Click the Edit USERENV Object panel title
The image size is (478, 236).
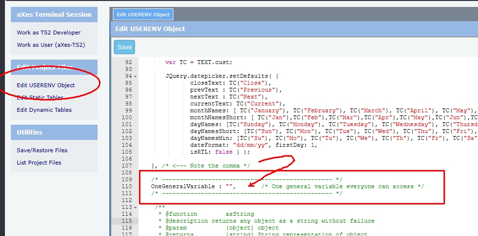(150, 29)
